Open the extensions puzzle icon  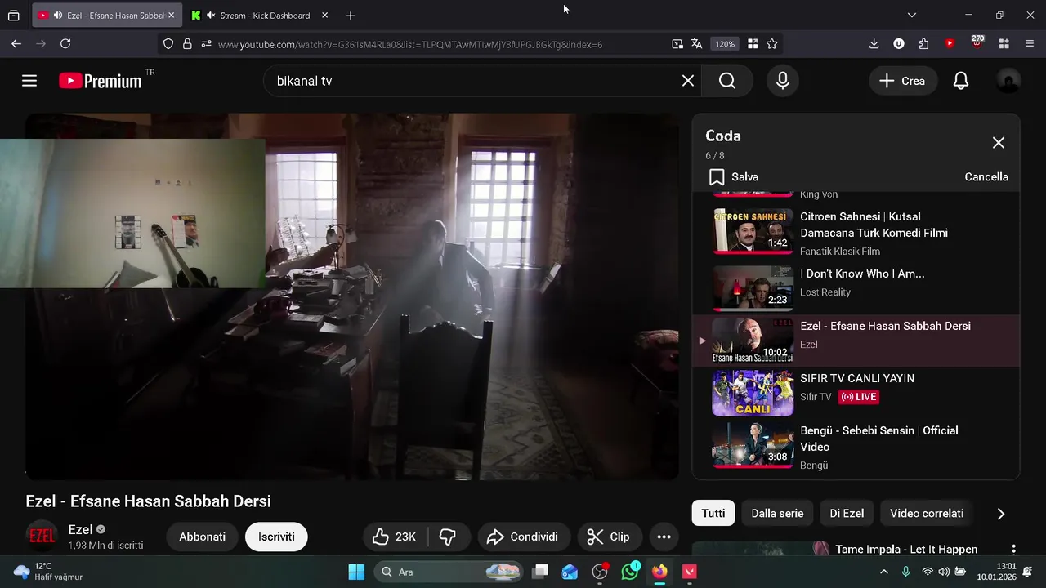(x=923, y=44)
